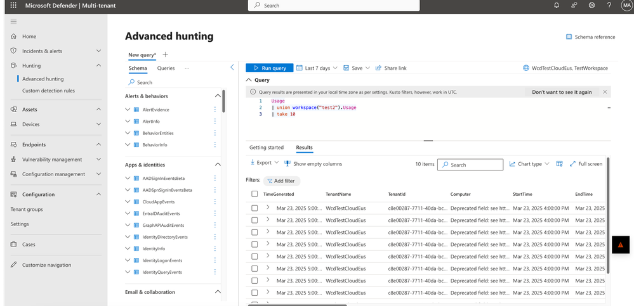Open the Schema reference link
Screen dimensions: 634x306
click(591, 37)
